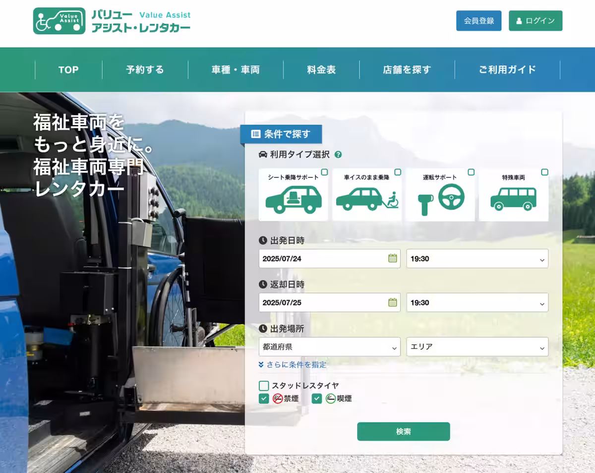The image size is (595, 473).
Task: Uncheck the 禁煙 non-smoking checkbox
Action: (x=264, y=399)
